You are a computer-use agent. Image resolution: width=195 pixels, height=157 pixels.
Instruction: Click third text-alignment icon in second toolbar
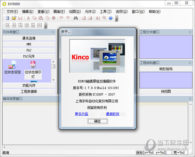20,25
